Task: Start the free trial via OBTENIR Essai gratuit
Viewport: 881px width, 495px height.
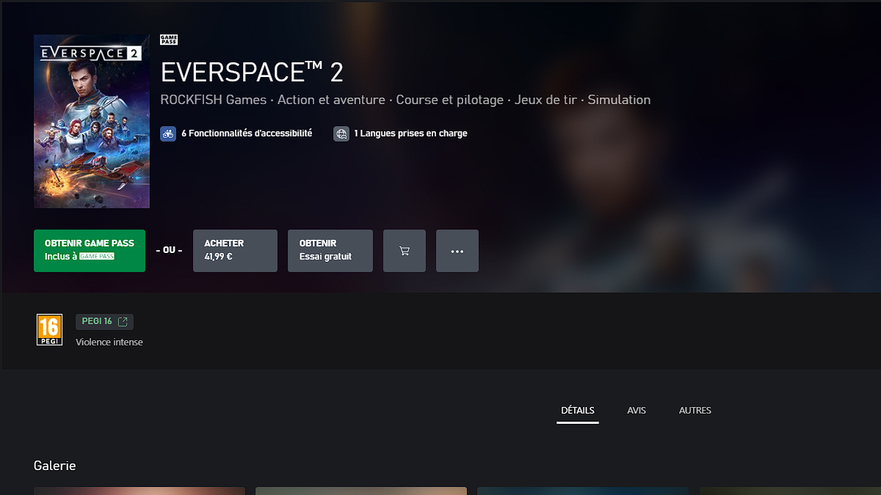Action: pyautogui.click(x=330, y=249)
